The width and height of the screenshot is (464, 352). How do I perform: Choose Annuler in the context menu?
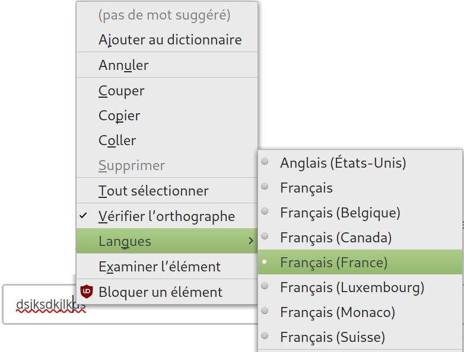click(x=123, y=65)
